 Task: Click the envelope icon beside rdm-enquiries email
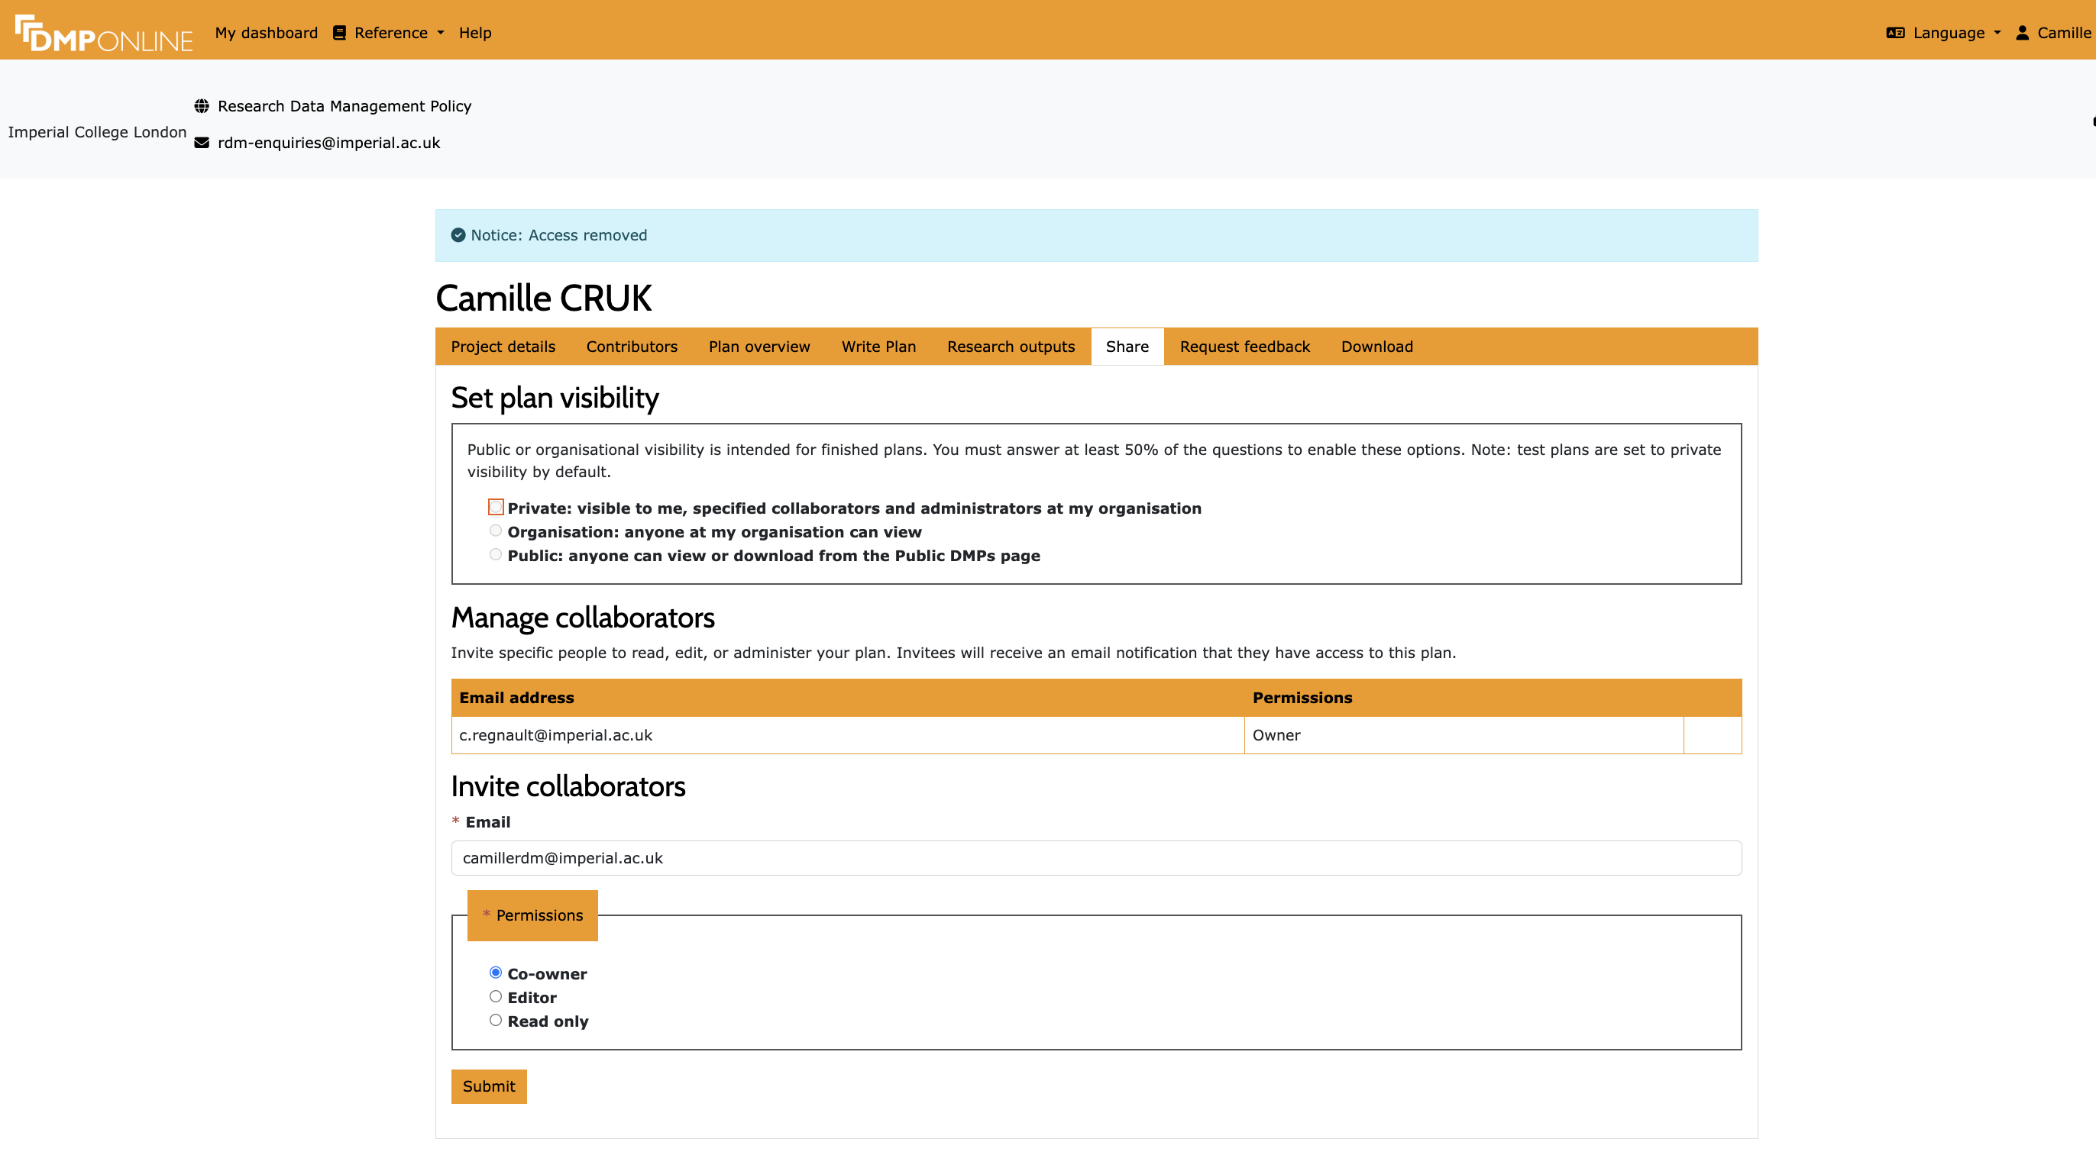[202, 144]
